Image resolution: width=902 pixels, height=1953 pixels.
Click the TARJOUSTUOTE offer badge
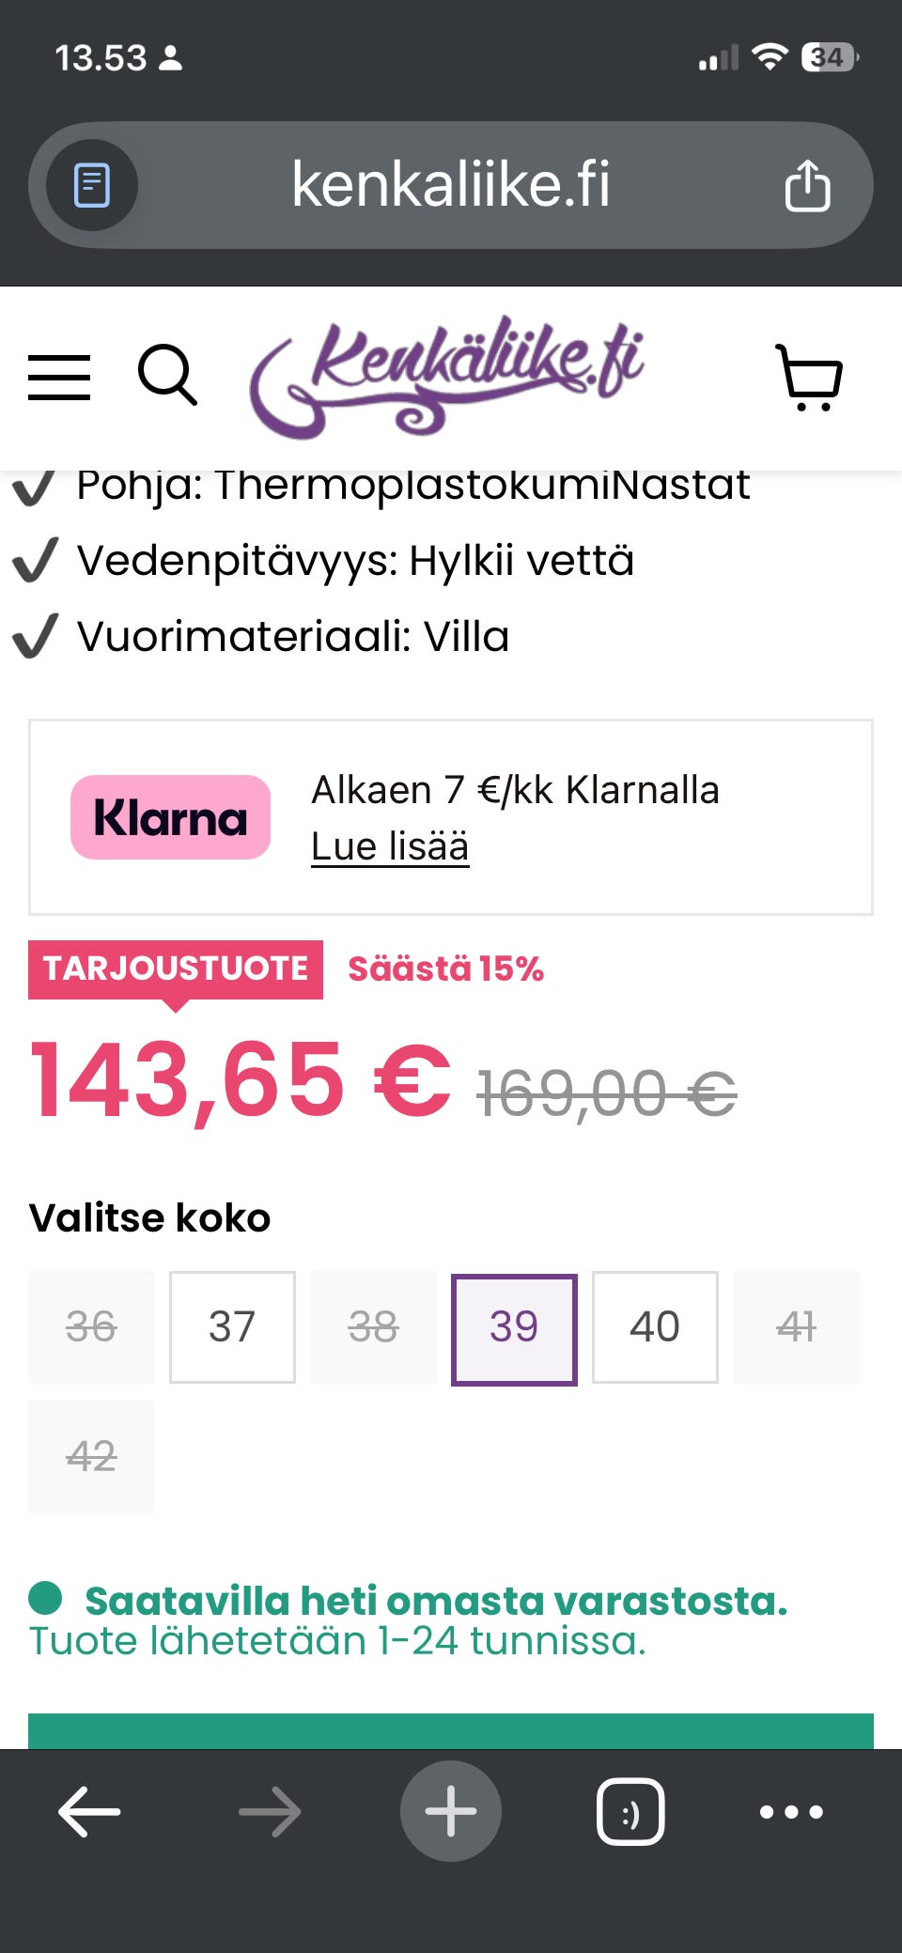click(177, 969)
